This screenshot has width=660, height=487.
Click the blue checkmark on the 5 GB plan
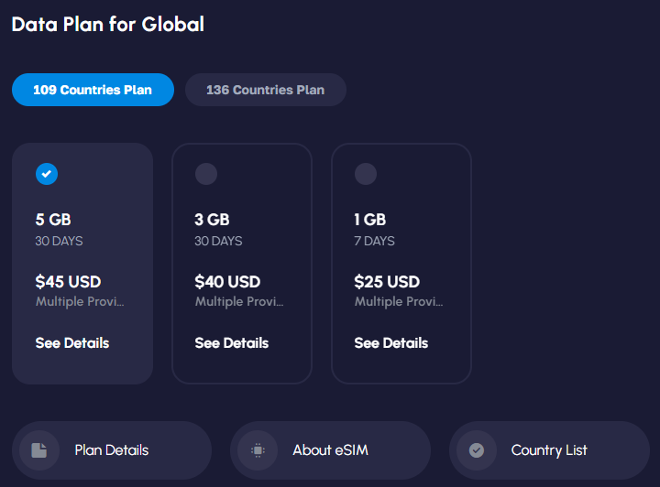47,174
